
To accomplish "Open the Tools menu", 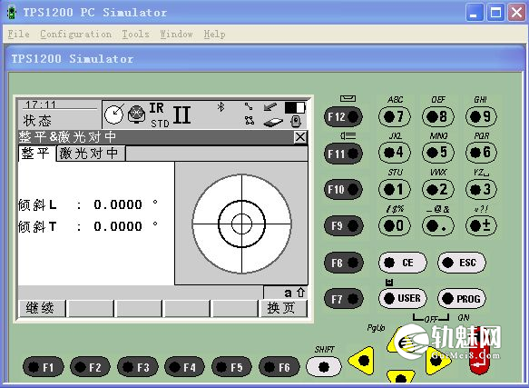I will [135, 35].
